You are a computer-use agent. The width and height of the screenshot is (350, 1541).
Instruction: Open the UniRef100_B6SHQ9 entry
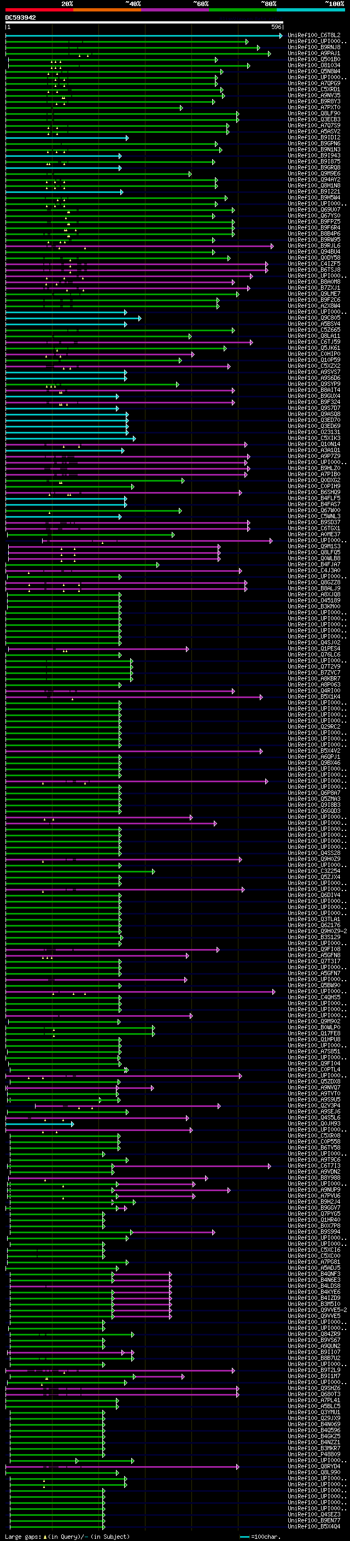click(314, 493)
